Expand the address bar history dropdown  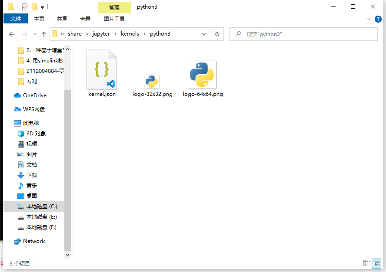point(204,34)
